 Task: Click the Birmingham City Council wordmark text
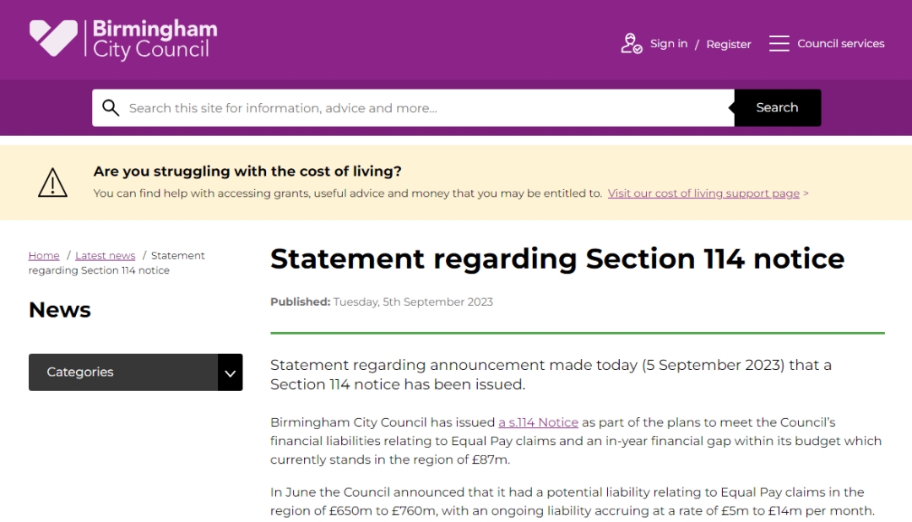pos(154,40)
